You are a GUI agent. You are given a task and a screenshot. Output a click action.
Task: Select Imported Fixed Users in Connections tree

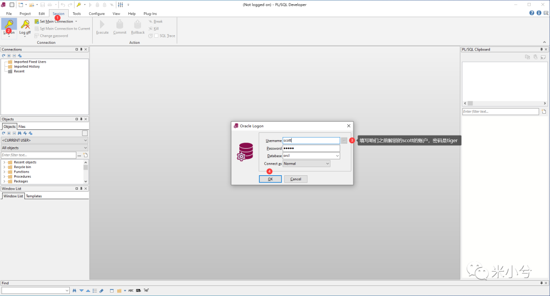tap(30, 62)
